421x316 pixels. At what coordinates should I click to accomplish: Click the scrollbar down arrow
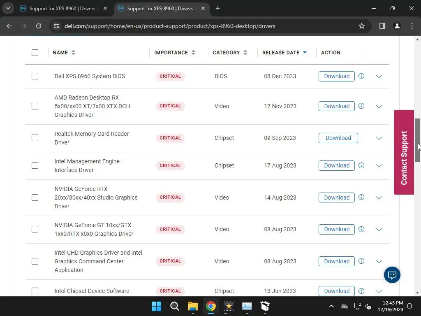coord(417,293)
